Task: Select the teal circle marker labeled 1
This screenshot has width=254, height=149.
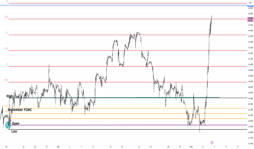Action: [x=8, y=125]
